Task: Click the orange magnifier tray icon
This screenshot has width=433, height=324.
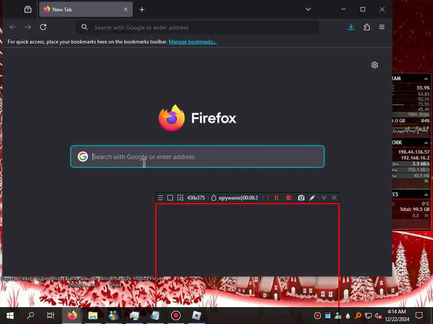Action: click(x=358, y=316)
